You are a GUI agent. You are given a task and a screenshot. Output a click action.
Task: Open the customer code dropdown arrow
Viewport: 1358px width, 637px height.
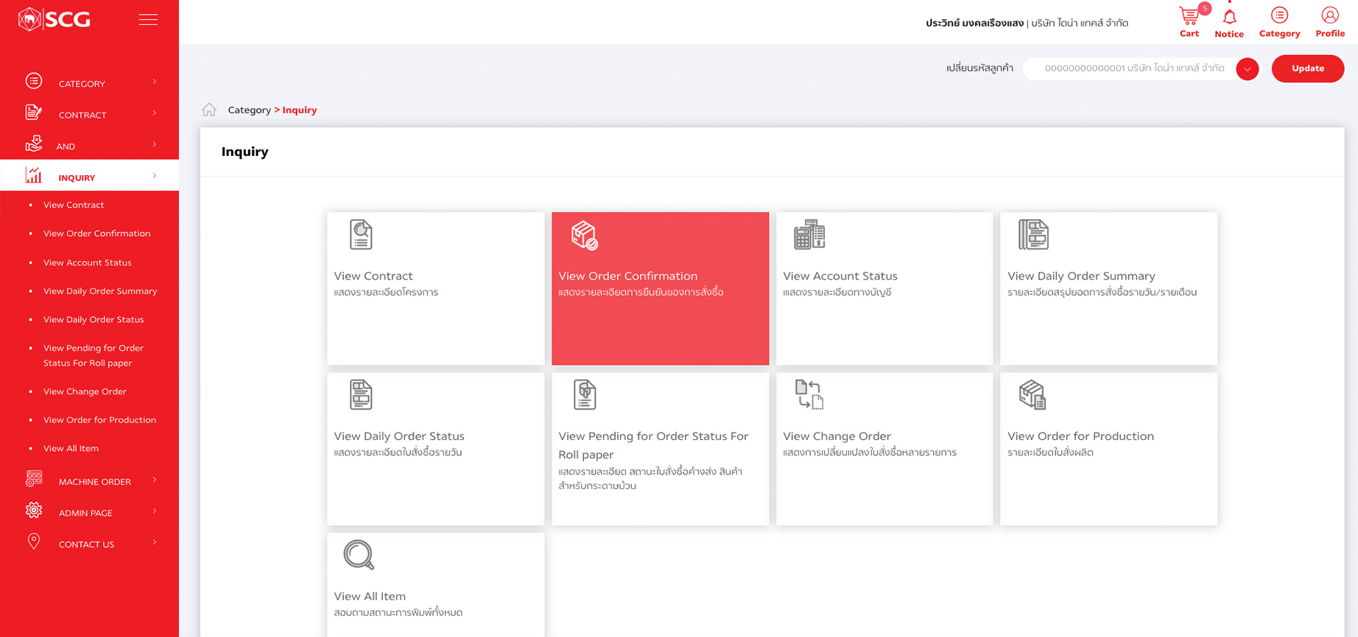tap(1247, 69)
